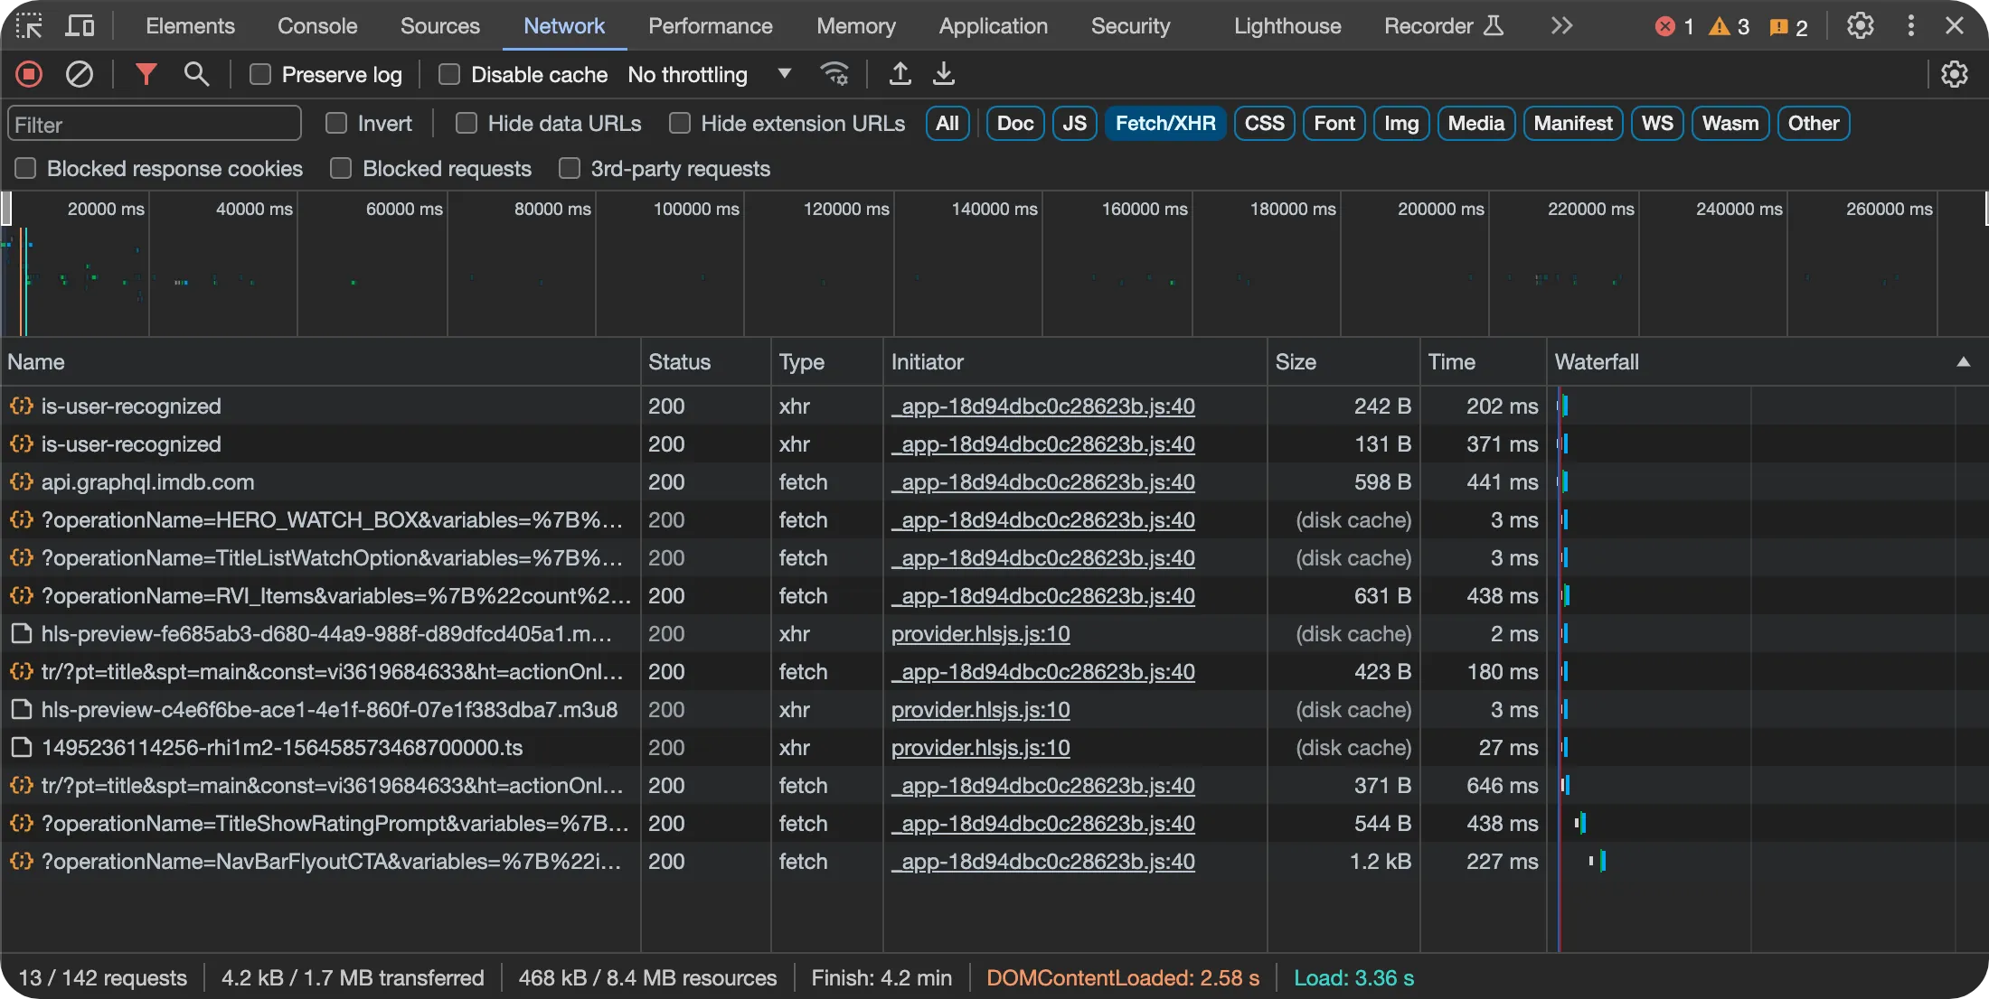Toggle the filter funnel icon

click(x=146, y=74)
